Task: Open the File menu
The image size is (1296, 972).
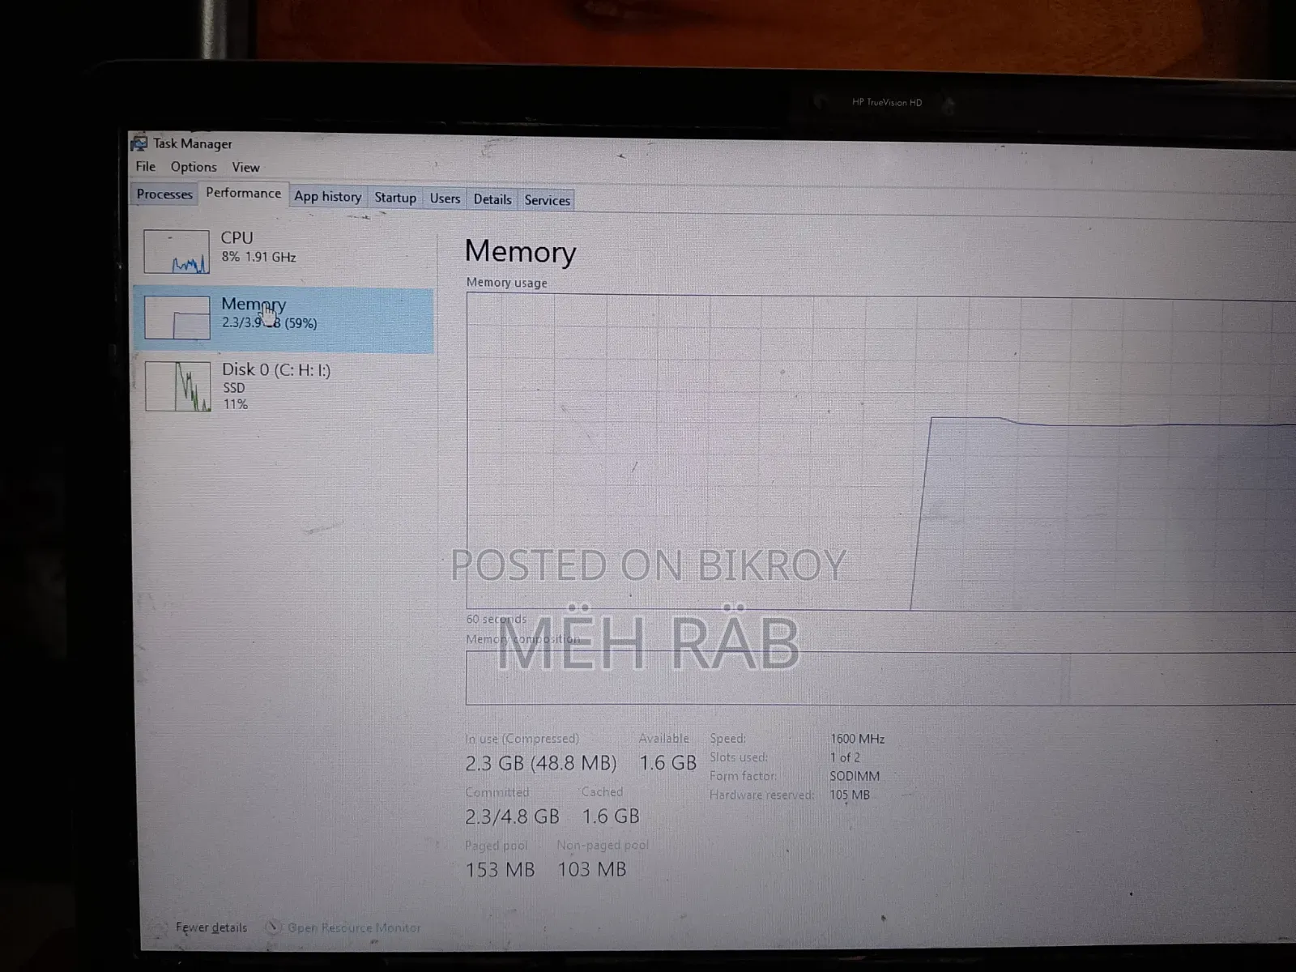Action: click(146, 167)
